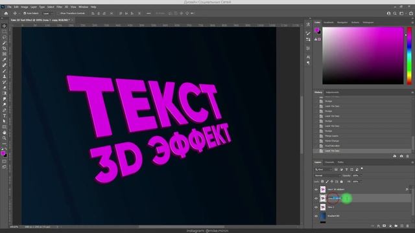The height and width of the screenshot is (233, 415).
Task: Switch to the Channels tab
Action: point(329,162)
